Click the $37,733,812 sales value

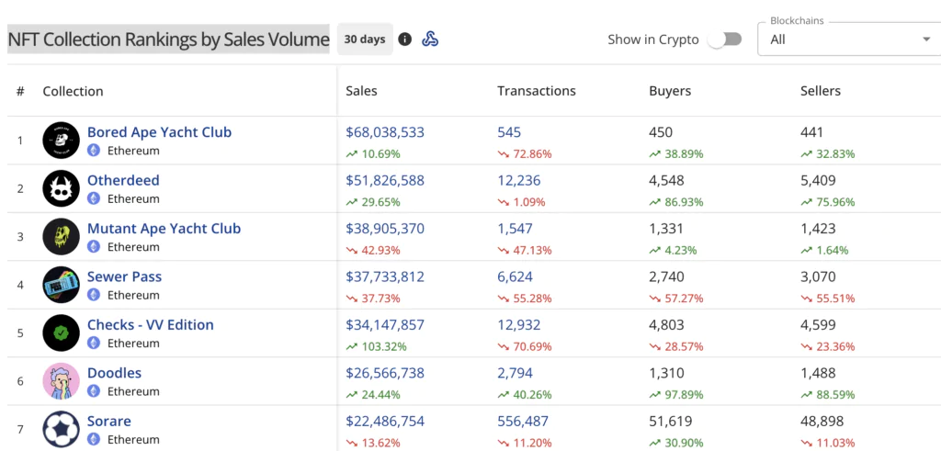point(385,276)
